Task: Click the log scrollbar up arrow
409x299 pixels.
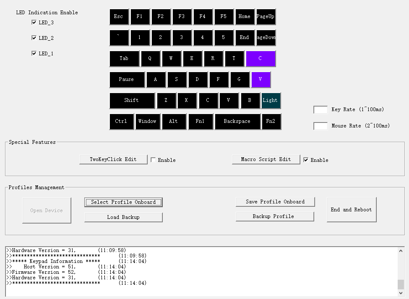Action: pyautogui.click(x=401, y=251)
